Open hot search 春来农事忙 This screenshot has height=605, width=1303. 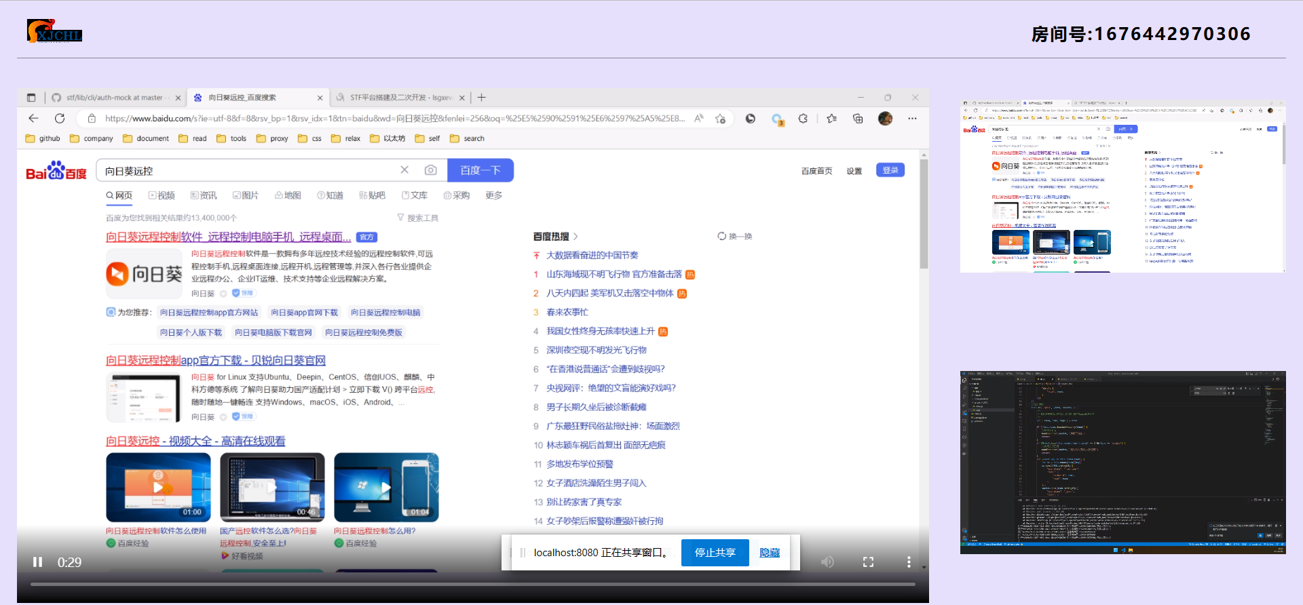point(567,312)
